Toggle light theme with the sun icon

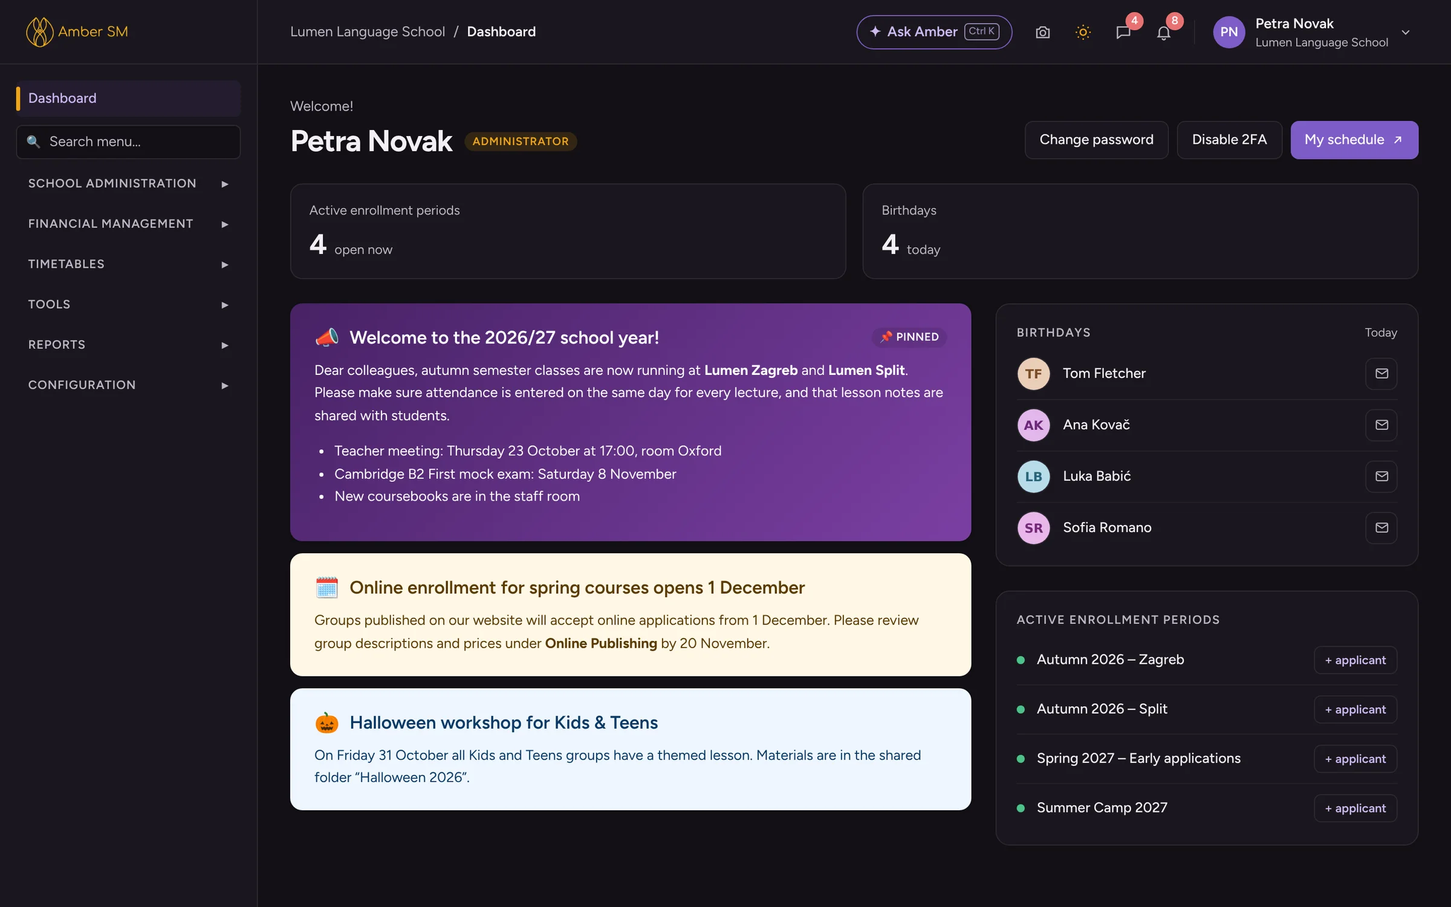pyautogui.click(x=1083, y=32)
